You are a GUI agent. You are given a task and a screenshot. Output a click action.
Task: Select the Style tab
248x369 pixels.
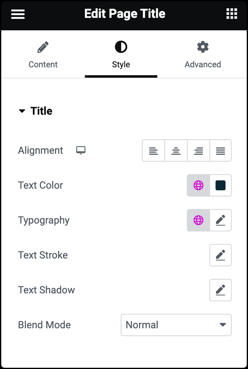point(121,55)
